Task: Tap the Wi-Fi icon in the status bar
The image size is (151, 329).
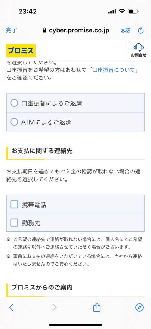Action: tap(121, 11)
